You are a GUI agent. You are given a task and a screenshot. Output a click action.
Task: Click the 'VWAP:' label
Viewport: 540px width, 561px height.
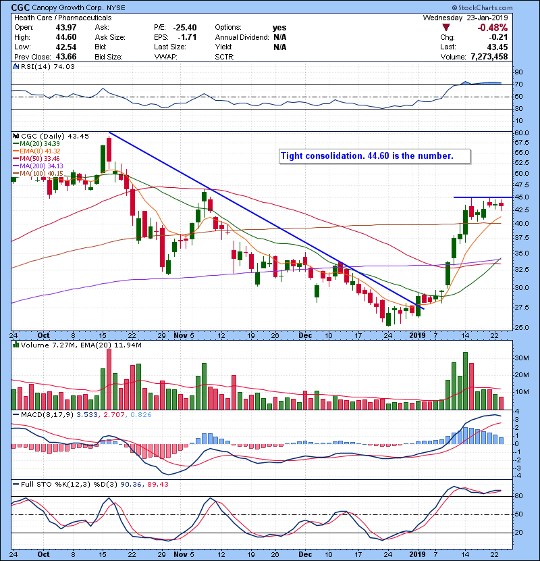click(165, 57)
